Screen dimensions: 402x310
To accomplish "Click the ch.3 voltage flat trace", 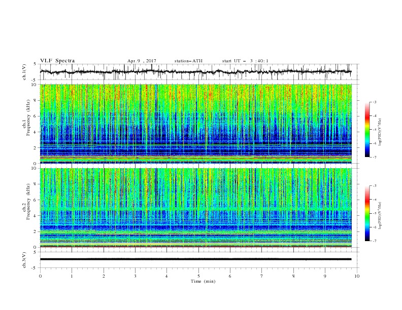I will pos(195,259).
